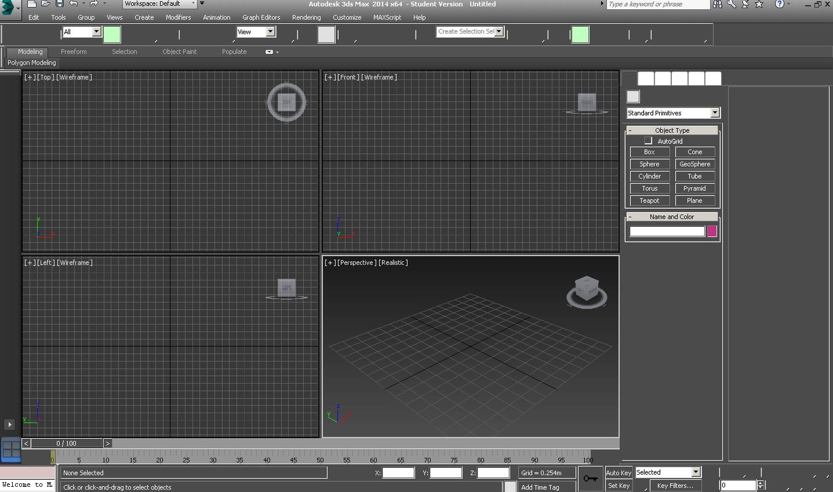Open the All selection filter dropdown
Viewport: 833px width, 492px height.
(x=82, y=32)
